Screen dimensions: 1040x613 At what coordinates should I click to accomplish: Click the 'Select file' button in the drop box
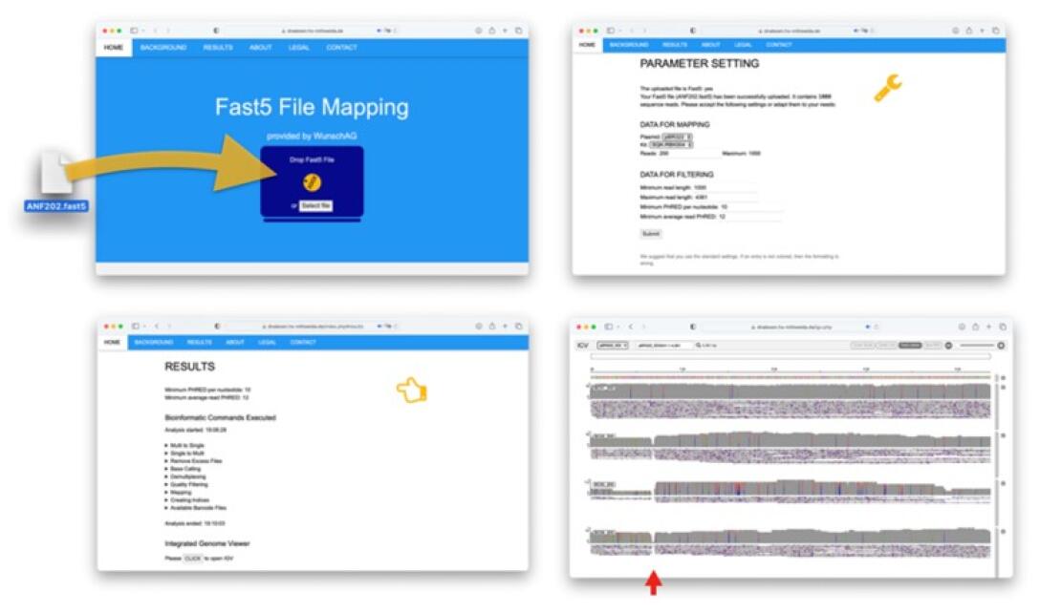point(315,205)
